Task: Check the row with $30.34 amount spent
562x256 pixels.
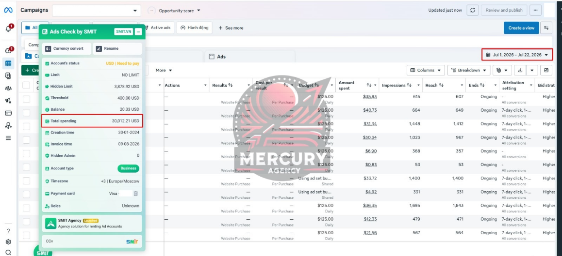Action: 26,140
